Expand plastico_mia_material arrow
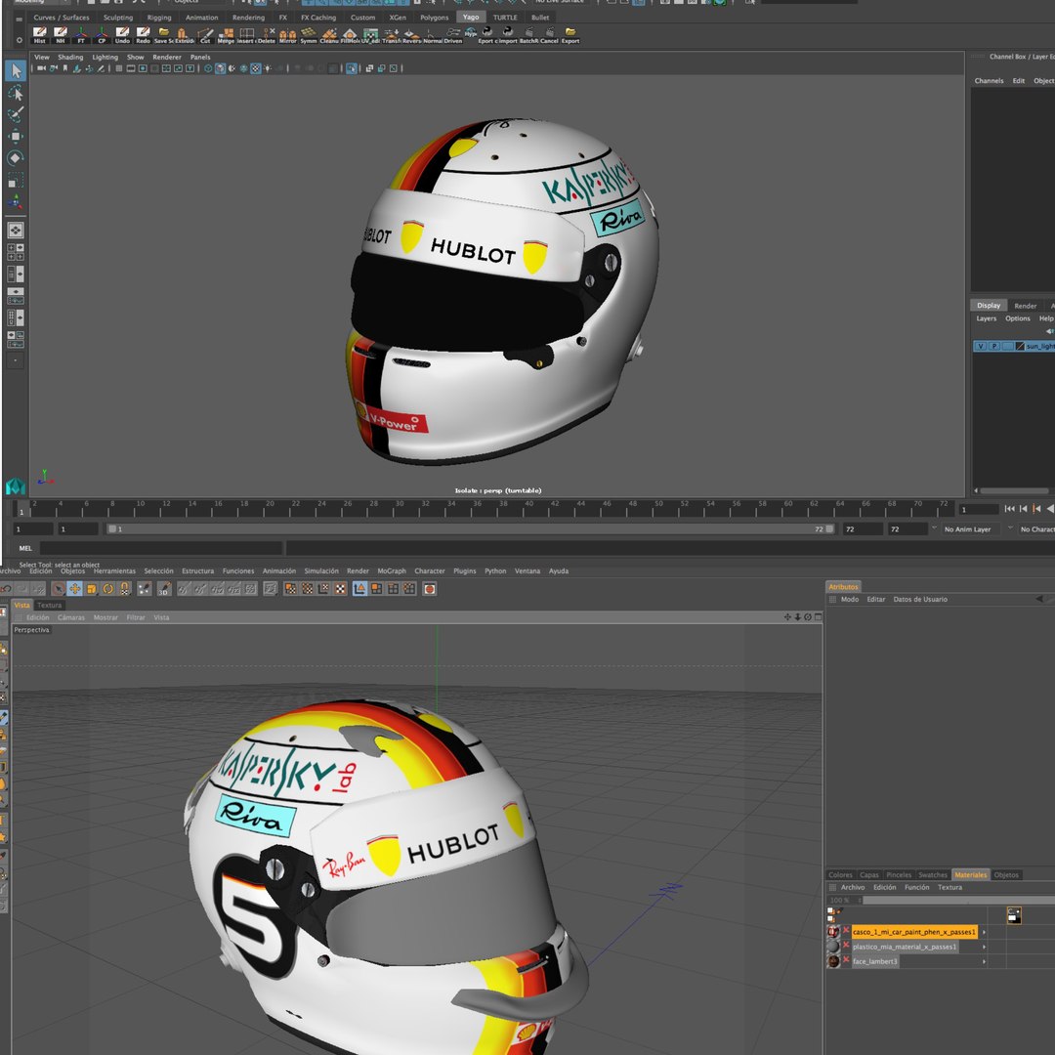Screen dimensions: 1055x1055 pyautogui.click(x=984, y=947)
